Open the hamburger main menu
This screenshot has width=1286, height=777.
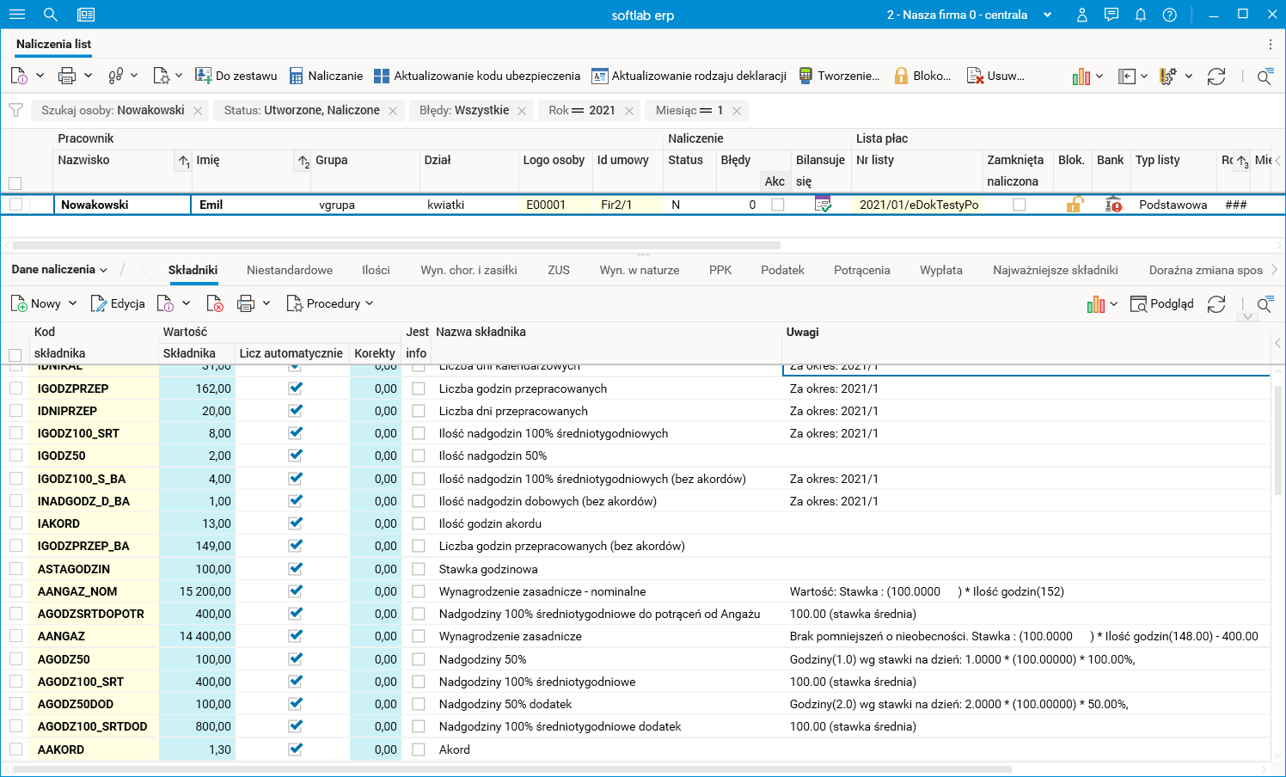click(x=17, y=15)
